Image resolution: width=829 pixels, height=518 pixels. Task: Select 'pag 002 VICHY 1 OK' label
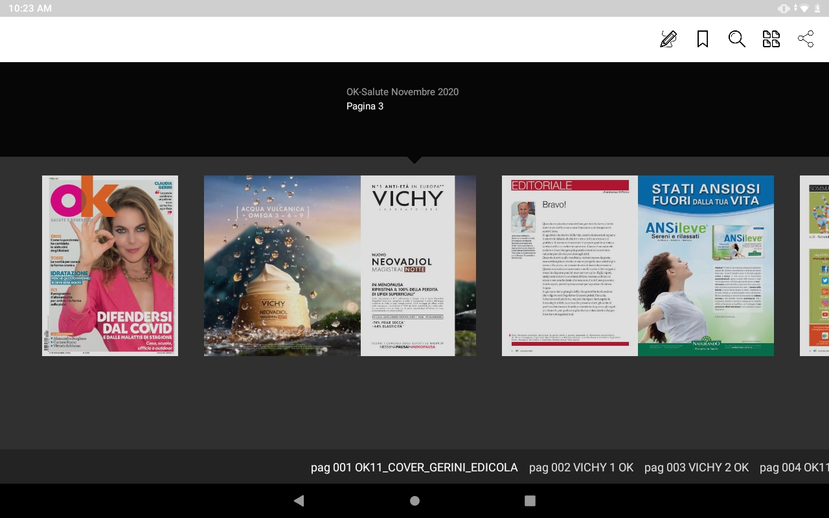tap(581, 467)
